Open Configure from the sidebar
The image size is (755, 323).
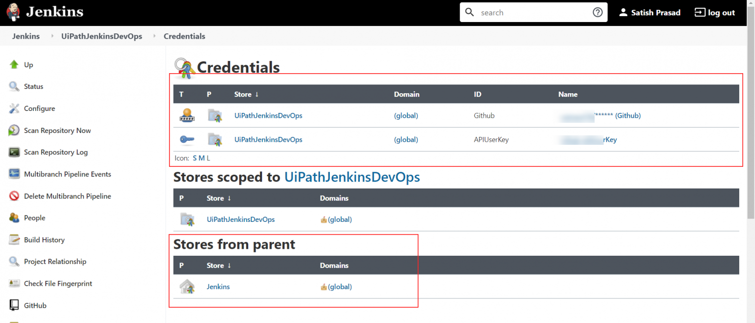click(x=39, y=108)
